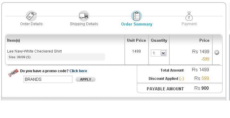Click the Order Details price tag icon
The width and height of the screenshot is (230, 118).
pos(31,16)
